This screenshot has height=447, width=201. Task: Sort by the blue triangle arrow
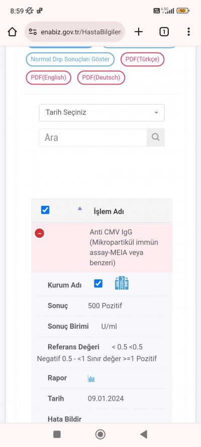click(x=80, y=209)
